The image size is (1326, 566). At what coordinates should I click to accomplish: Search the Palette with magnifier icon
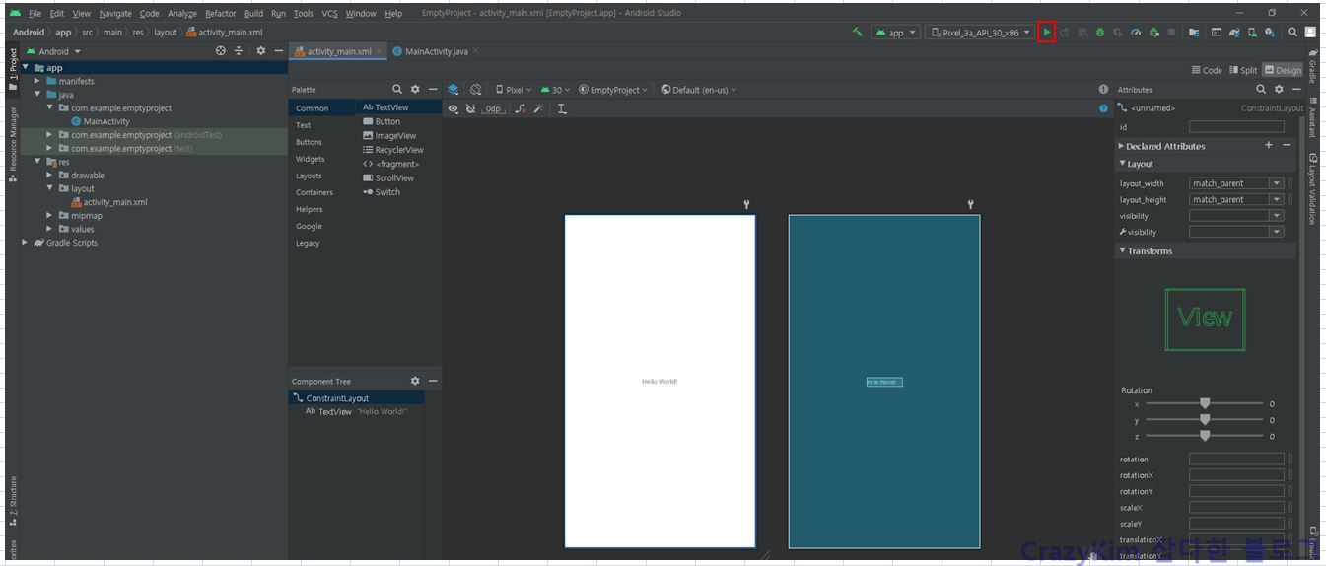click(x=397, y=89)
